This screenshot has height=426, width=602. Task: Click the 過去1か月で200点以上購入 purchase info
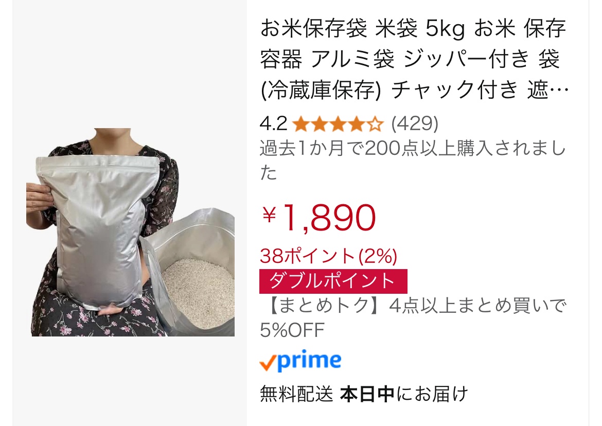pos(413,161)
